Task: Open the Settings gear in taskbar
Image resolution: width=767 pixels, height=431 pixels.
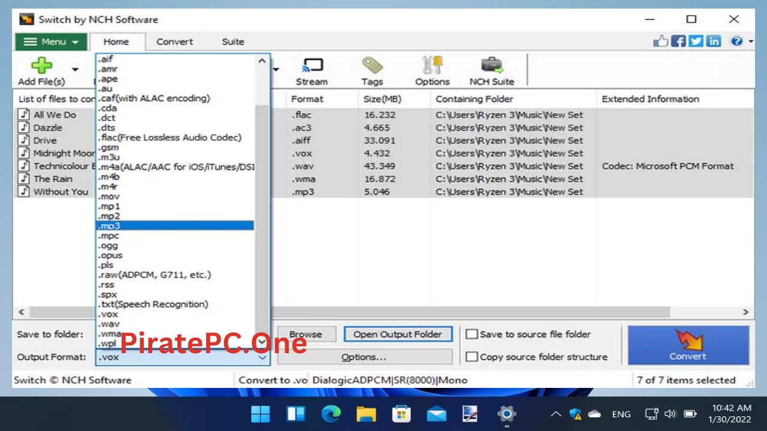Action: click(x=507, y=414)
